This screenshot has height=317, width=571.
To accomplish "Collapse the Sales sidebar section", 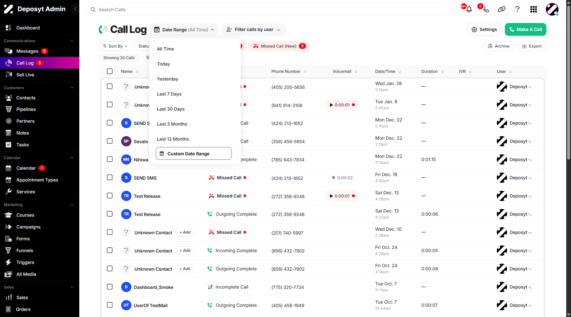I will point(72,287).
